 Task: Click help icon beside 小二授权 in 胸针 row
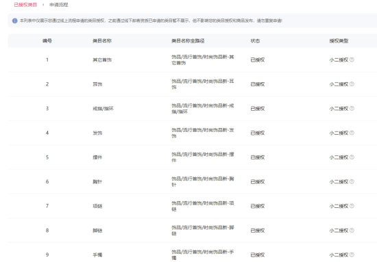(352, 182)
